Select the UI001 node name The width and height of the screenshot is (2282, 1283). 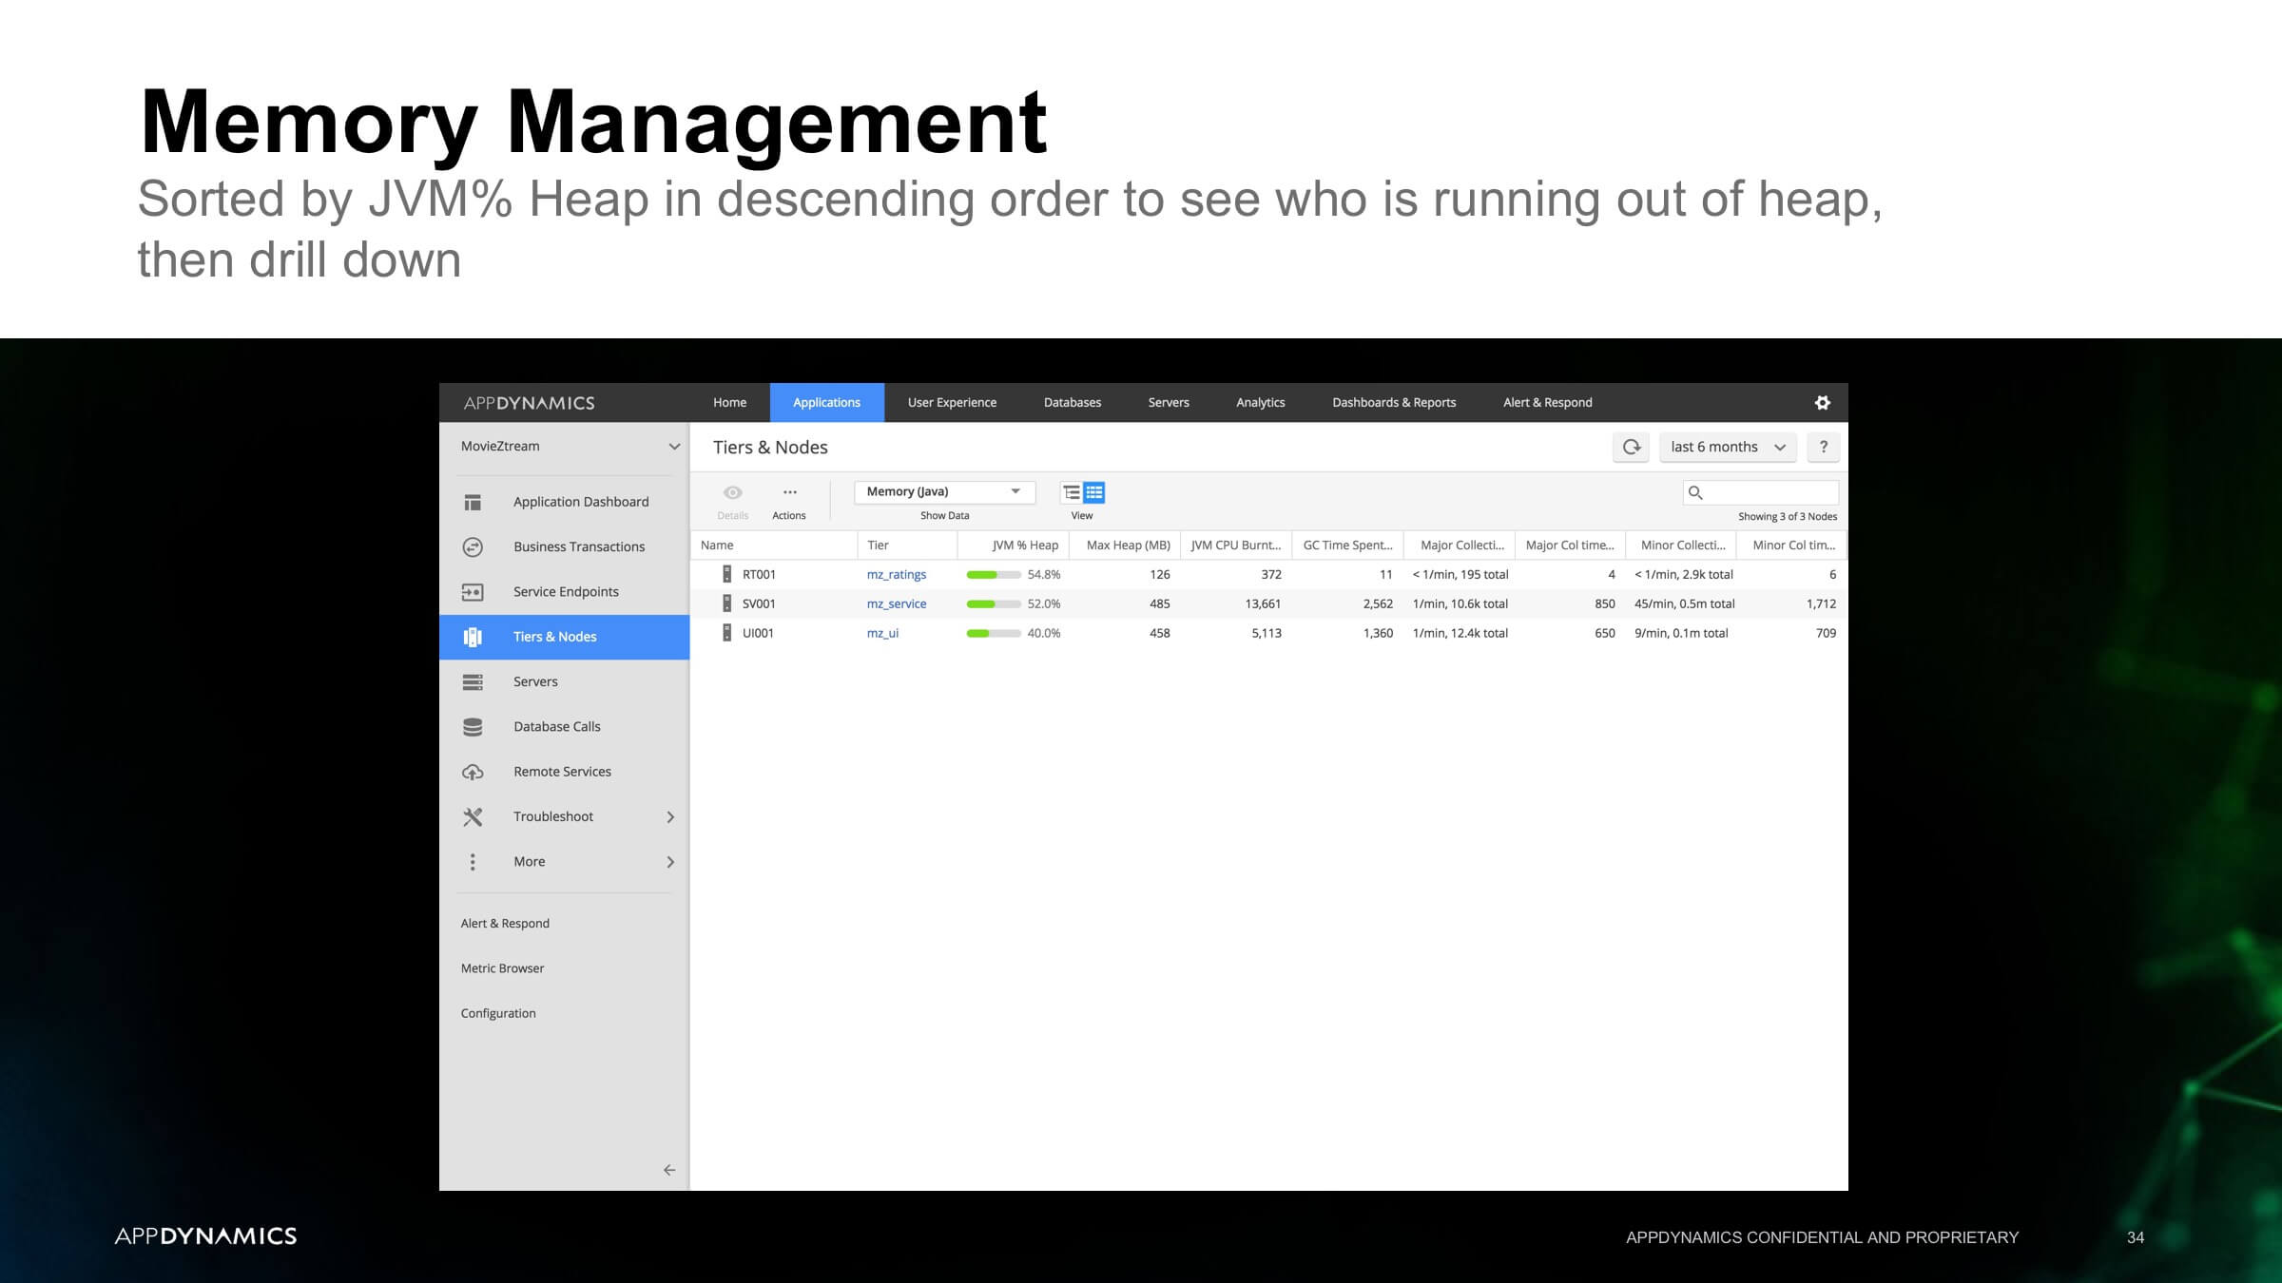758,633
